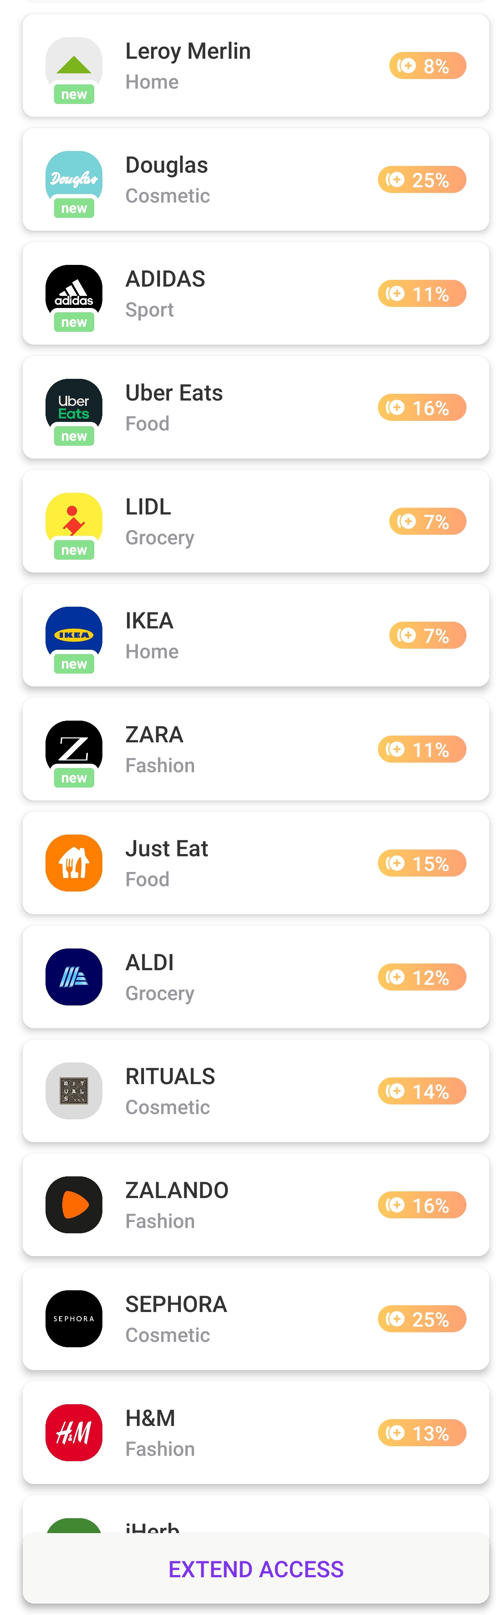Tap the ZARA black logo icon

(x=74, y=749)
